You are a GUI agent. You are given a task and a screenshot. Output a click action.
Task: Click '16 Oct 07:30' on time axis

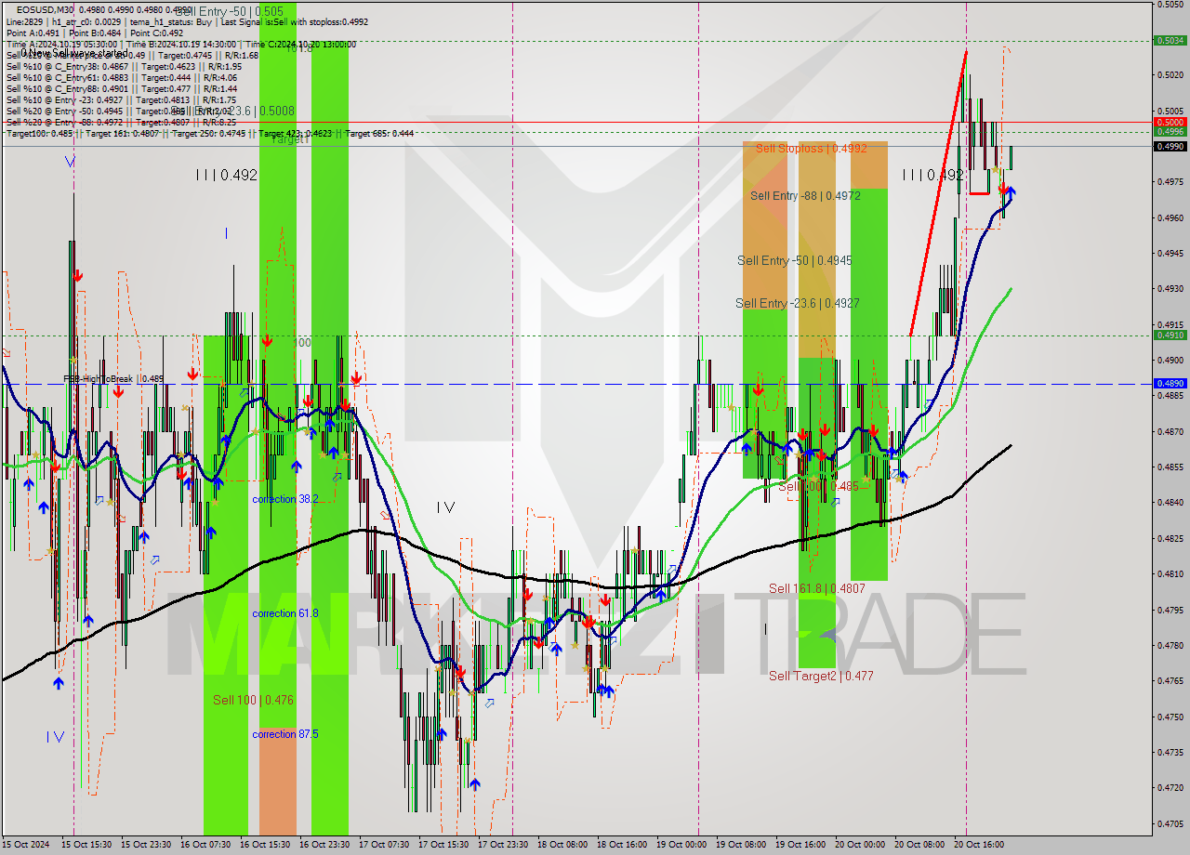(205, 845)
